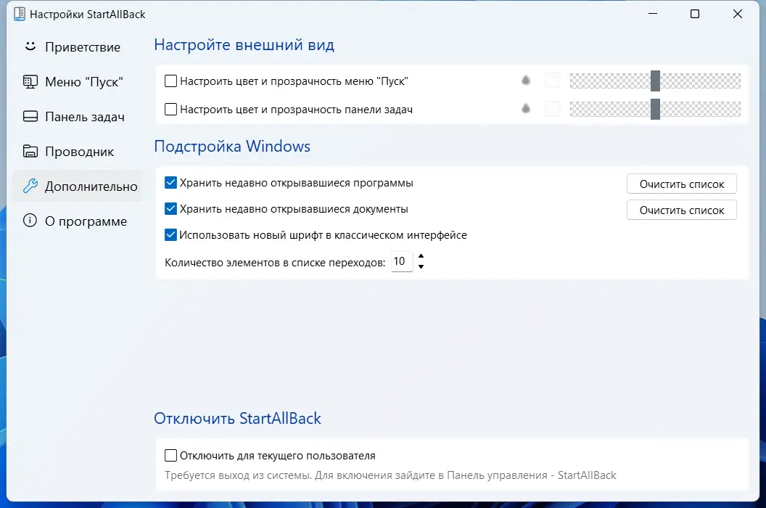Viewport: 766px width, 508px height.
Task: Decrease jump list item count with down arrow
Action: click(x=421, y=266)
